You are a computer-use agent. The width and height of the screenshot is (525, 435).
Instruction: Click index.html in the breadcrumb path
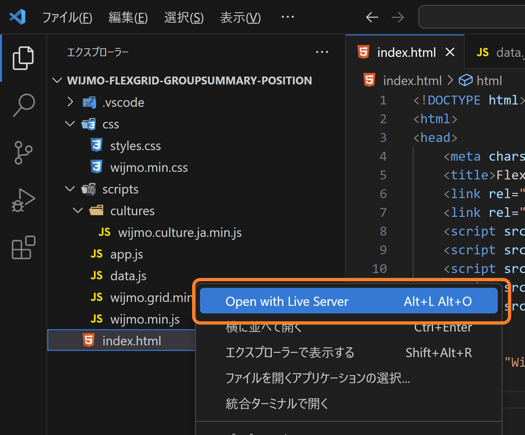[x=412, y=80]
